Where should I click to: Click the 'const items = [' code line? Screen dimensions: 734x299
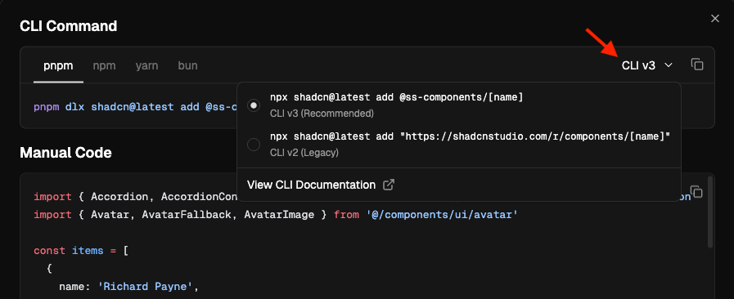[81, 251]
